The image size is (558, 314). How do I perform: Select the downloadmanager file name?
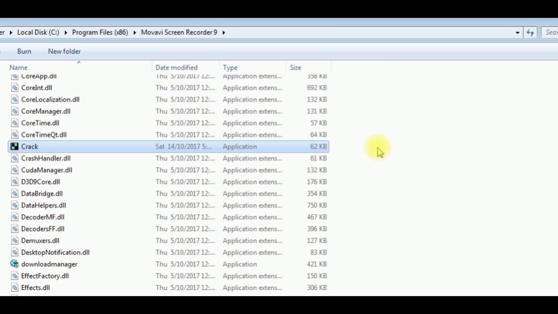49,264
